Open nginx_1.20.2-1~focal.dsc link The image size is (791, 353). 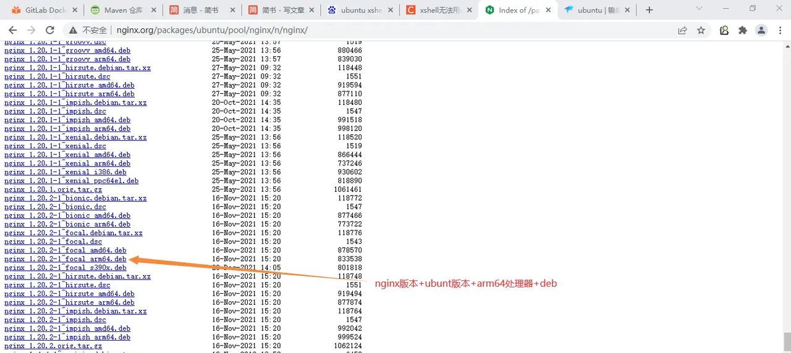(53, 241)
